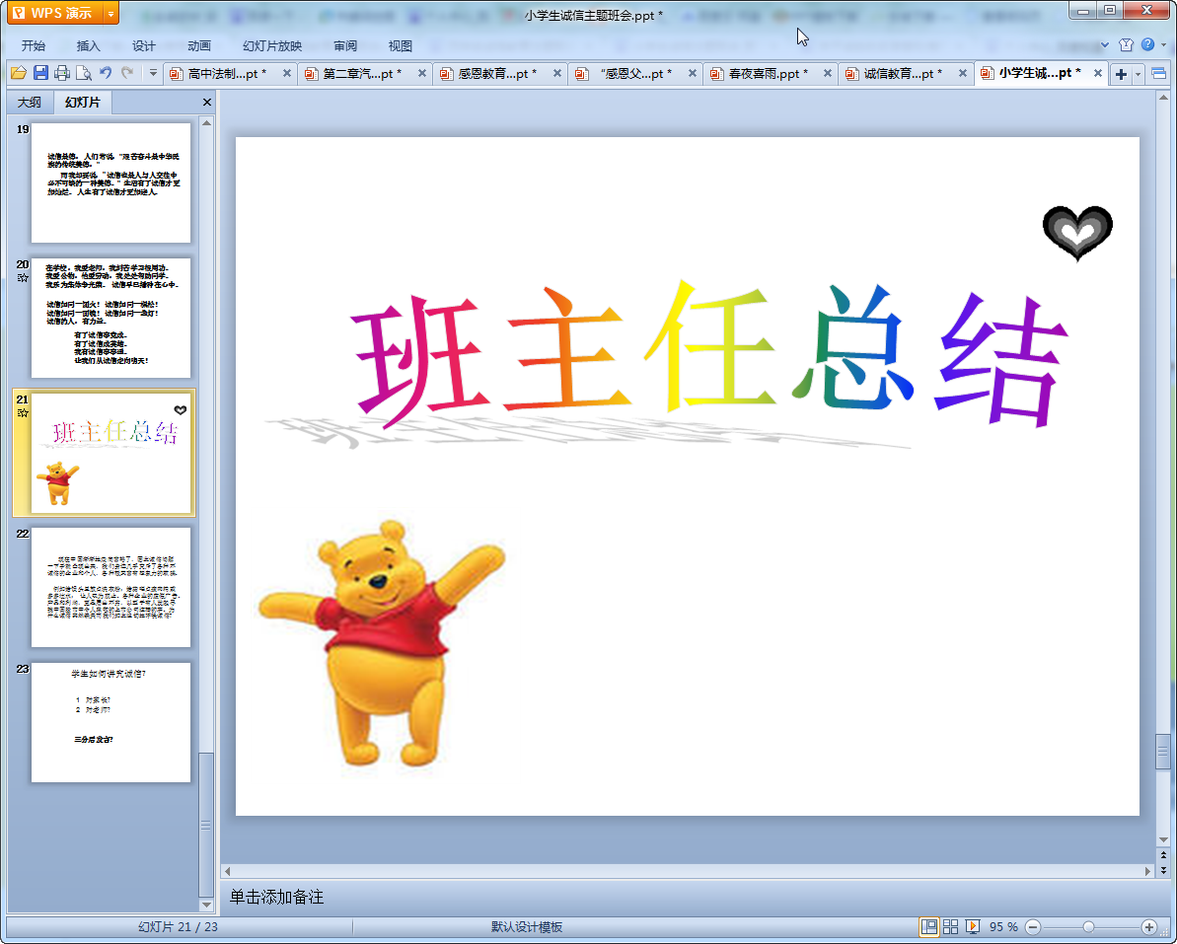Screen dimensions: 1177x944
Task: Select slide 20 thumbnail
Action: (111, 318)
